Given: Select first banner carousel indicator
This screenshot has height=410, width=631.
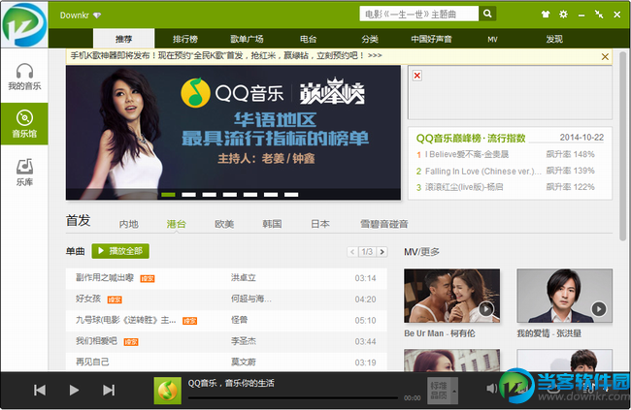Looking at the screenshot, I should click(168, 195).
